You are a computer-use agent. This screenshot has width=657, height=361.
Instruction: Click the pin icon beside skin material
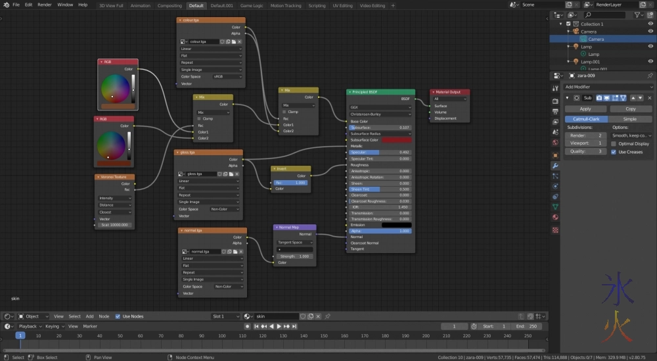(x=327, y=316)
